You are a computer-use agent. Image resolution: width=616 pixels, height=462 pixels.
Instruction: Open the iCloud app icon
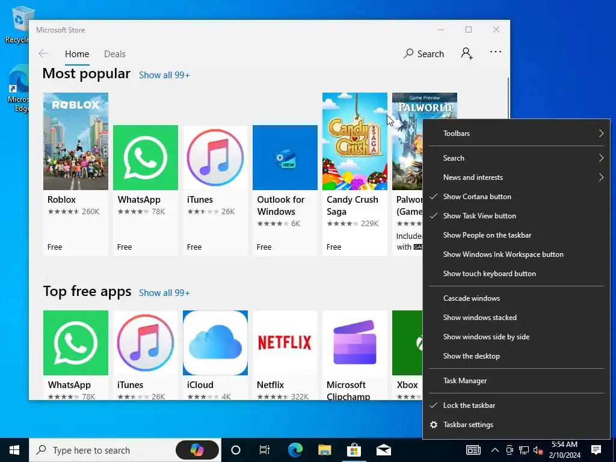[x=215, y=342]
